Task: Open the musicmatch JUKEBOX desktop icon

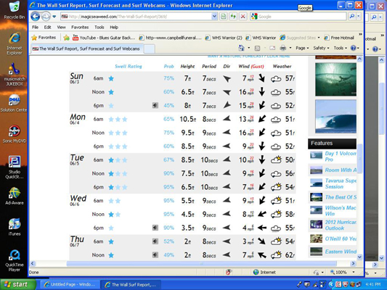Action: 14,74
